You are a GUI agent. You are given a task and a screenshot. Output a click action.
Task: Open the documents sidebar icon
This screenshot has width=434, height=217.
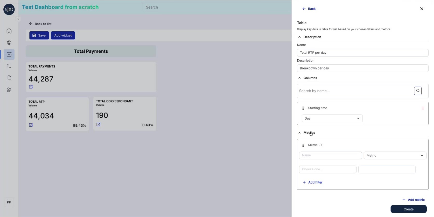pos(9,78)
